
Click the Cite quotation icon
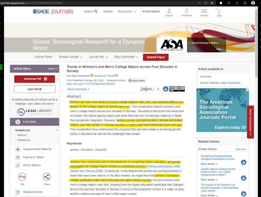click(x=22, y=177)
